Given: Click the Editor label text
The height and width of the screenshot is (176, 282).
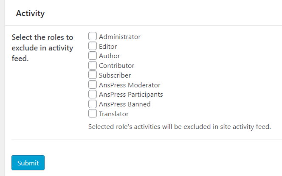Looking at the screenshot, I should pos(108,47).
